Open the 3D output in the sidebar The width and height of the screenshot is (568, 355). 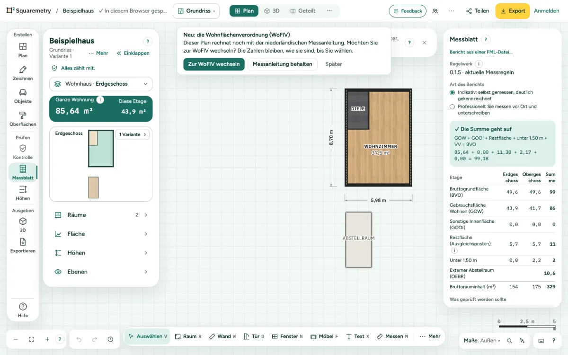tap(23, 225)
